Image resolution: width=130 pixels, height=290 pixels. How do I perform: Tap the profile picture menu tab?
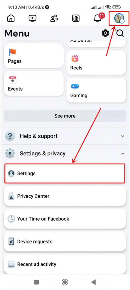coord(119,18)
